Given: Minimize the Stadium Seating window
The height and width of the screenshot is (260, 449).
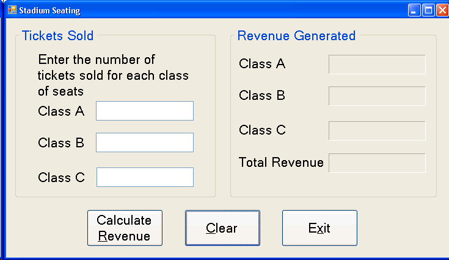Looking at the screenshot, I should 414,10.
